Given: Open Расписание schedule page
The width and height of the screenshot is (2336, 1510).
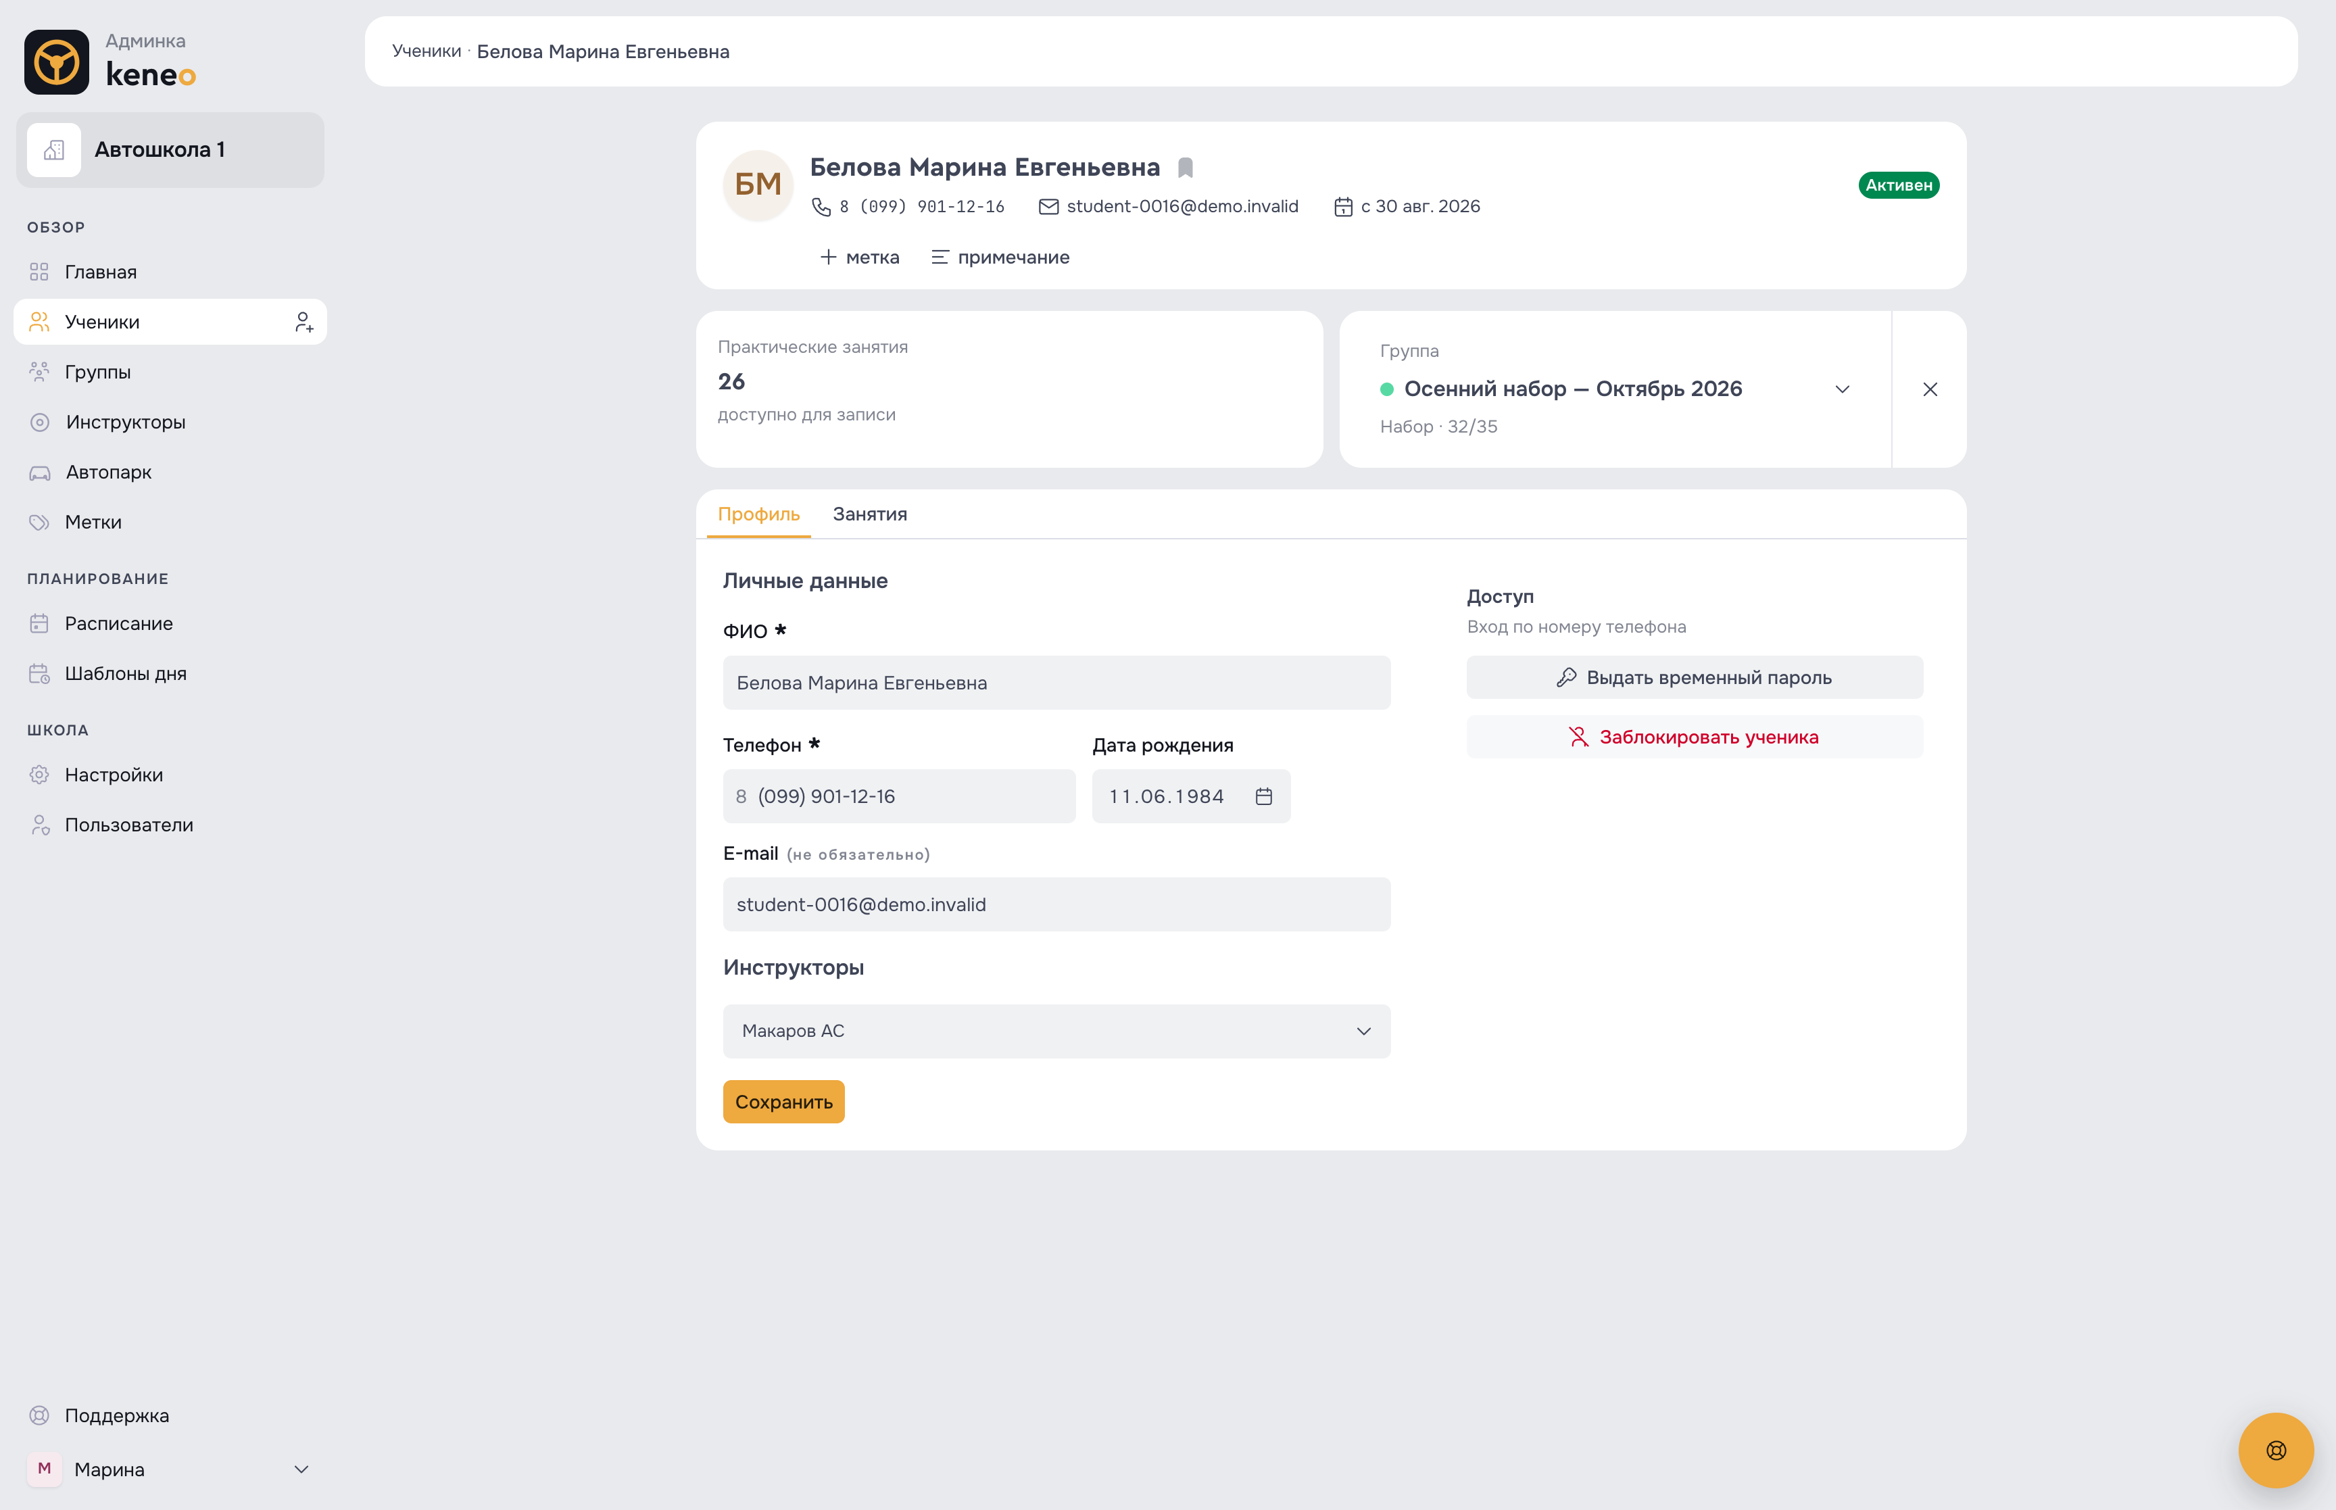Looking at the screenshot, I should pos(170,624).
